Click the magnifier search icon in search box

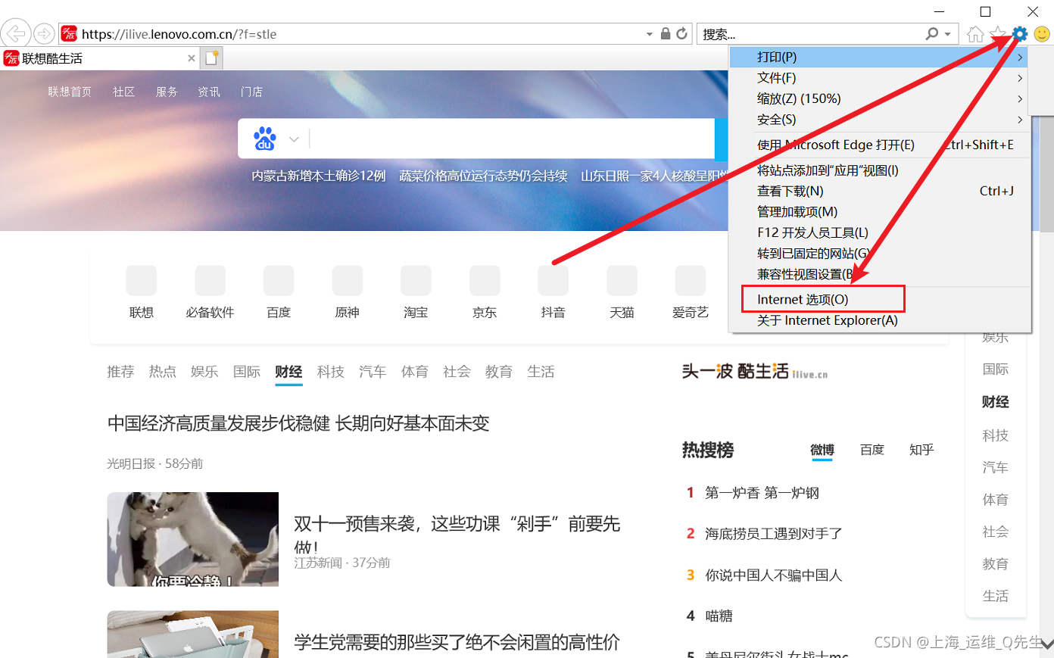pos(932,33)
